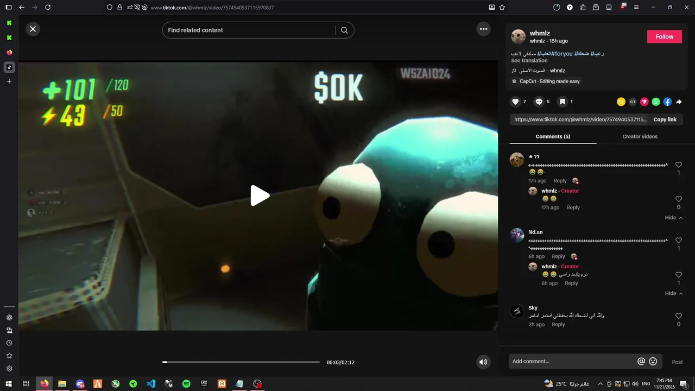695x391 pixels.
Task: Open Windows Start menu
Action: (x=9, y=383)
